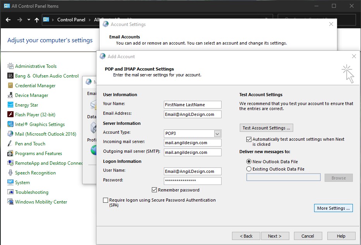Select Existing Outlook Data File option
The width and height of the screenshot is (361, 245).
pyautogui.click(x=249, y=169)
